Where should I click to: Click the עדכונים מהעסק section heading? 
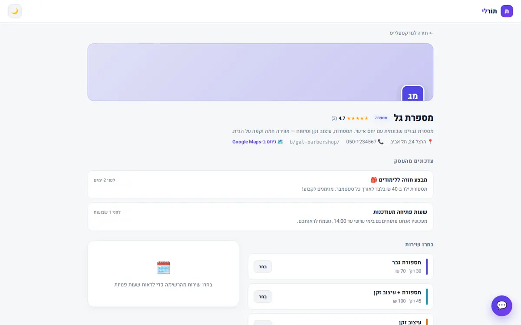click(x=414, y=161)
